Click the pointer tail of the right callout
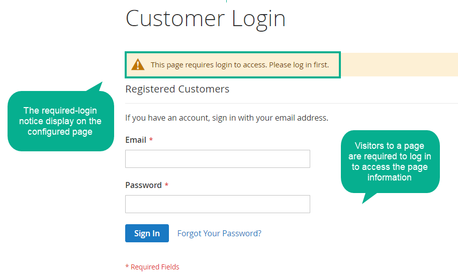Viewport: 458px width, 279px height. click(x=369, y=198)
